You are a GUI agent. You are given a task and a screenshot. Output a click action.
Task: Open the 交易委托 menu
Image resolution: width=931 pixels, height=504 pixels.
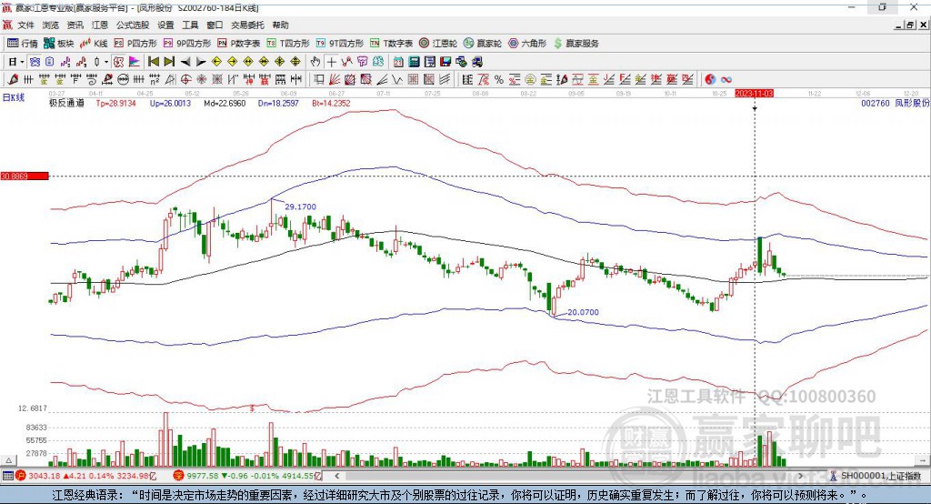click(x=245, y=25)
